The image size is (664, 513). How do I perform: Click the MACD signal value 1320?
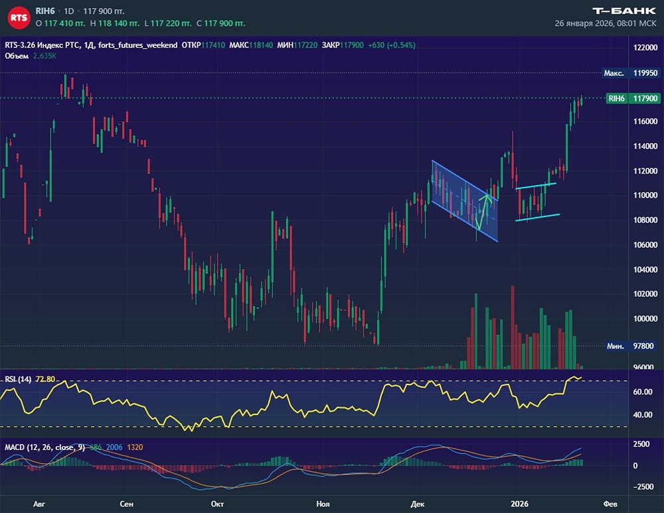(135, 447)
